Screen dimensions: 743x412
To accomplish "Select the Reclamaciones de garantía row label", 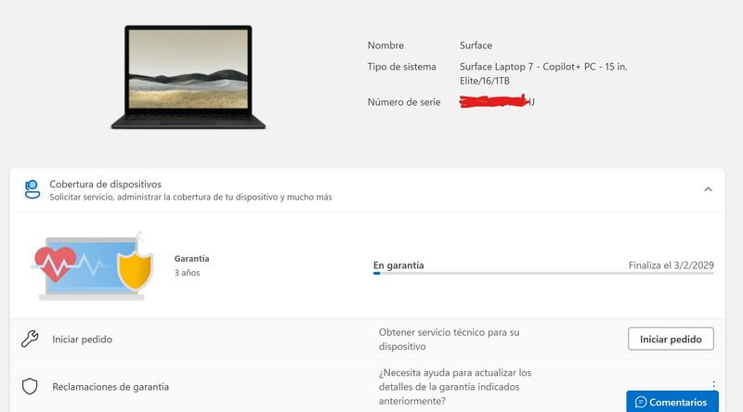I will [x=111, y=387].
